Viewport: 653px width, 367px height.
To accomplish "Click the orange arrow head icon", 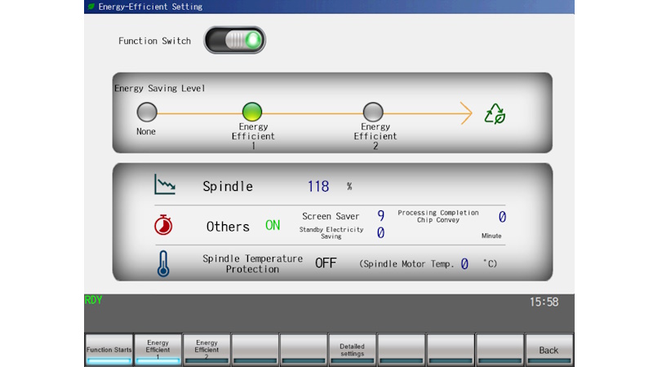I will pyautogui.click(x=466, y=113).
